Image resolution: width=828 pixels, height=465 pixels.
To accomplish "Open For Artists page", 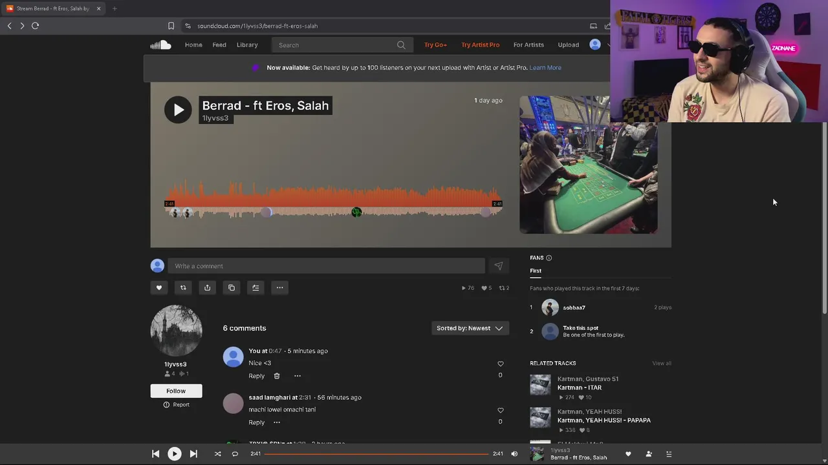I will pyautogui.click(x=528, y=45).
